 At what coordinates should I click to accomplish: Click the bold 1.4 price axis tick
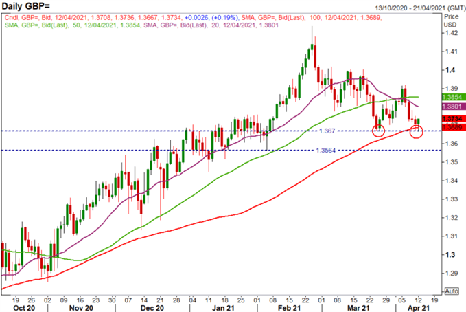coord(450,70)
